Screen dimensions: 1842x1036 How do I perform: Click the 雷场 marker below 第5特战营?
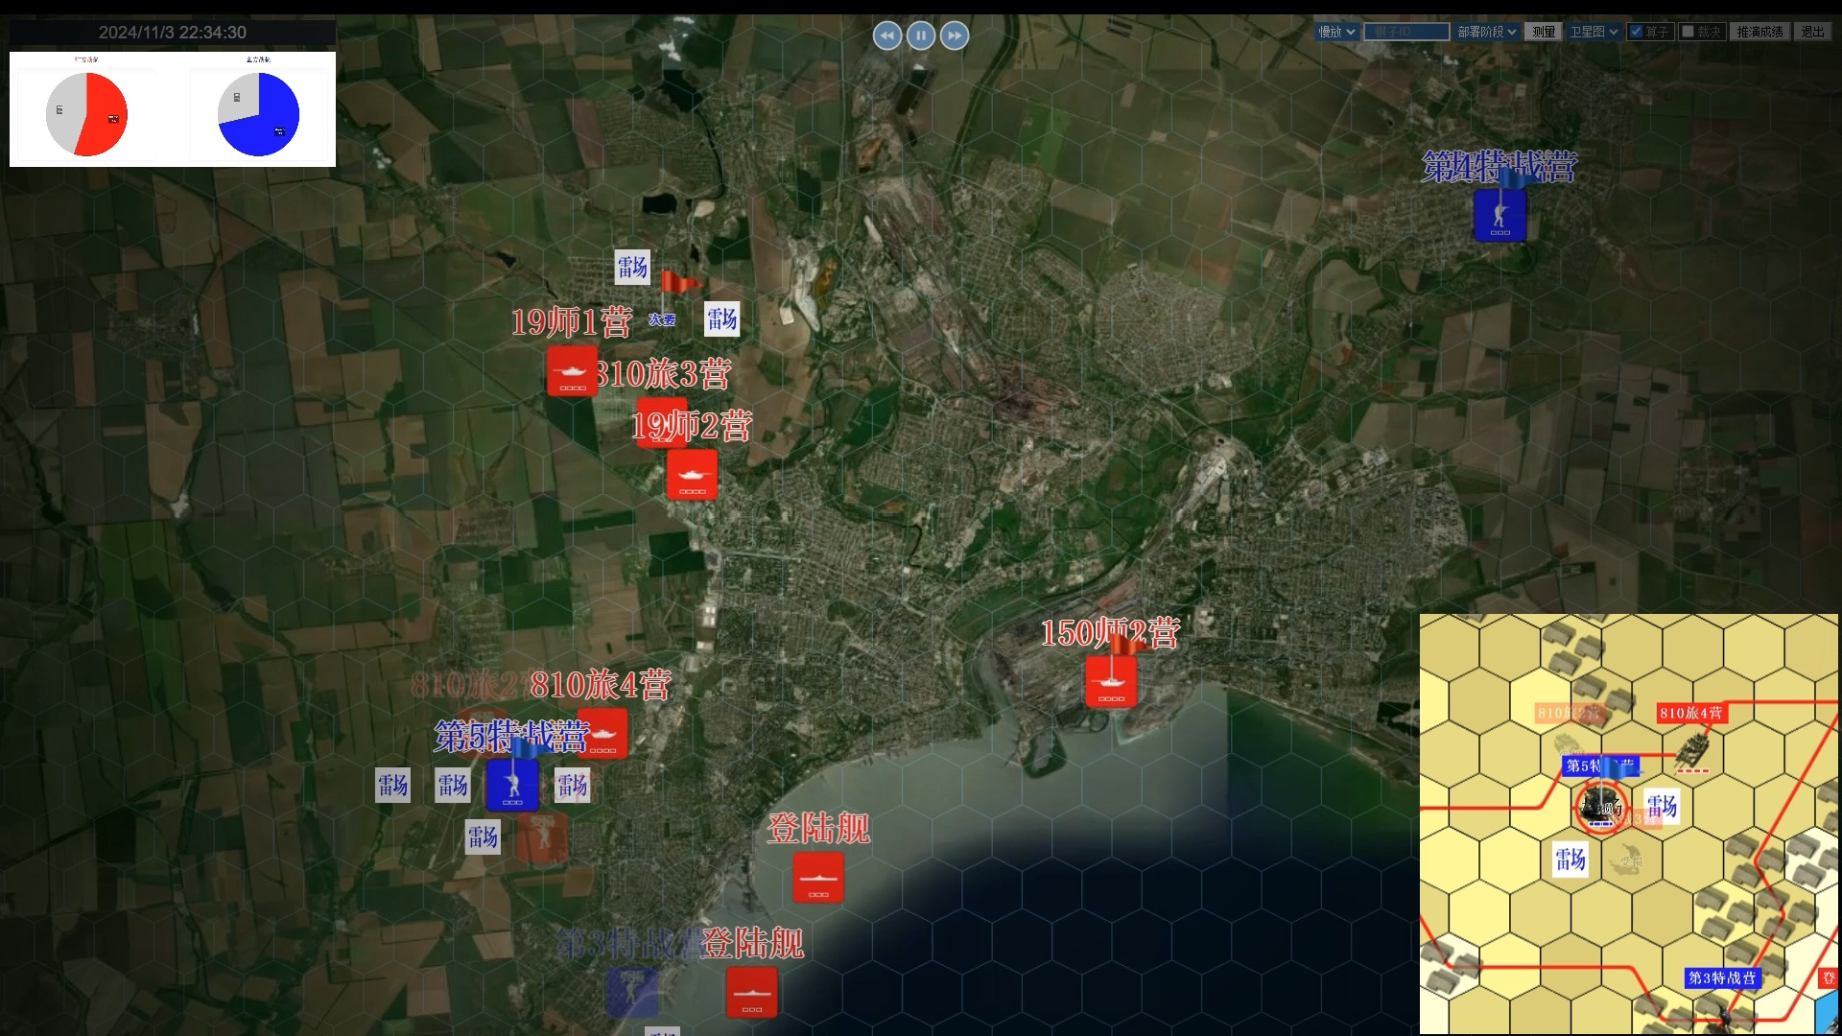pos(483,837)
